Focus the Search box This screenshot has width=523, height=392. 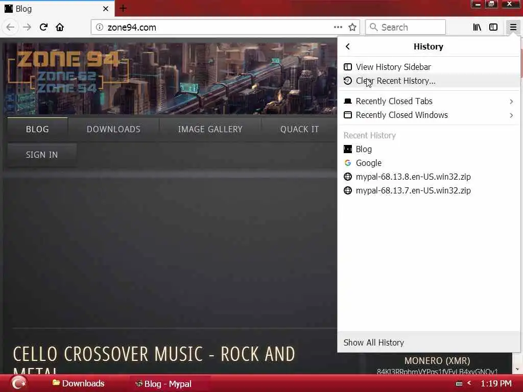coord(405,28)
